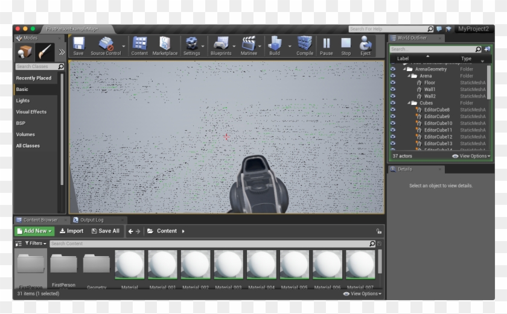Pause the running simulation
The image size is (507, 314).
(x=326, y=46)
